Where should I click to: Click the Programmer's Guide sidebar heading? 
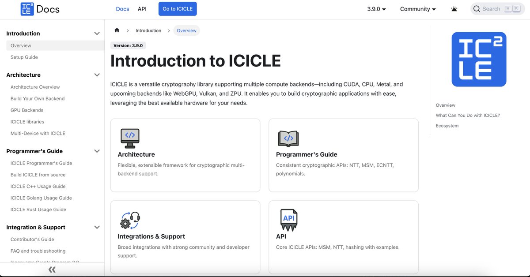pos(34,151)
